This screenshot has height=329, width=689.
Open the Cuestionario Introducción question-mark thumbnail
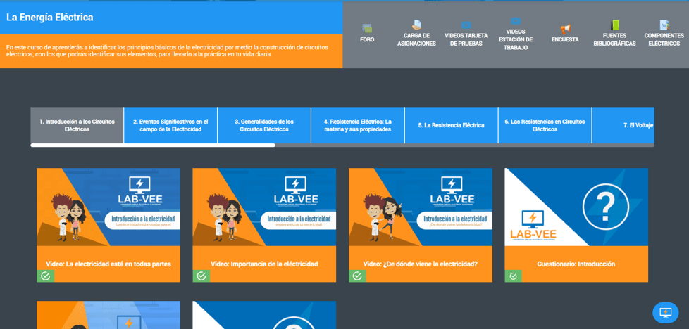(576, 207)
